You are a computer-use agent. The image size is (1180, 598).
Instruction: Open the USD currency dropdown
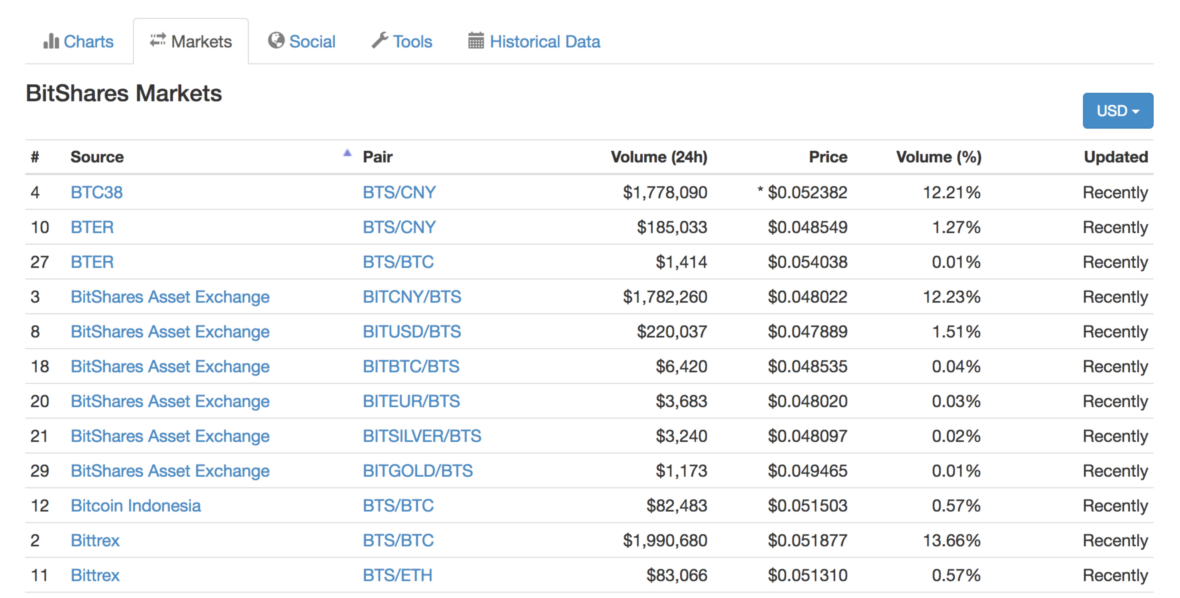(x=1118, y=111)
